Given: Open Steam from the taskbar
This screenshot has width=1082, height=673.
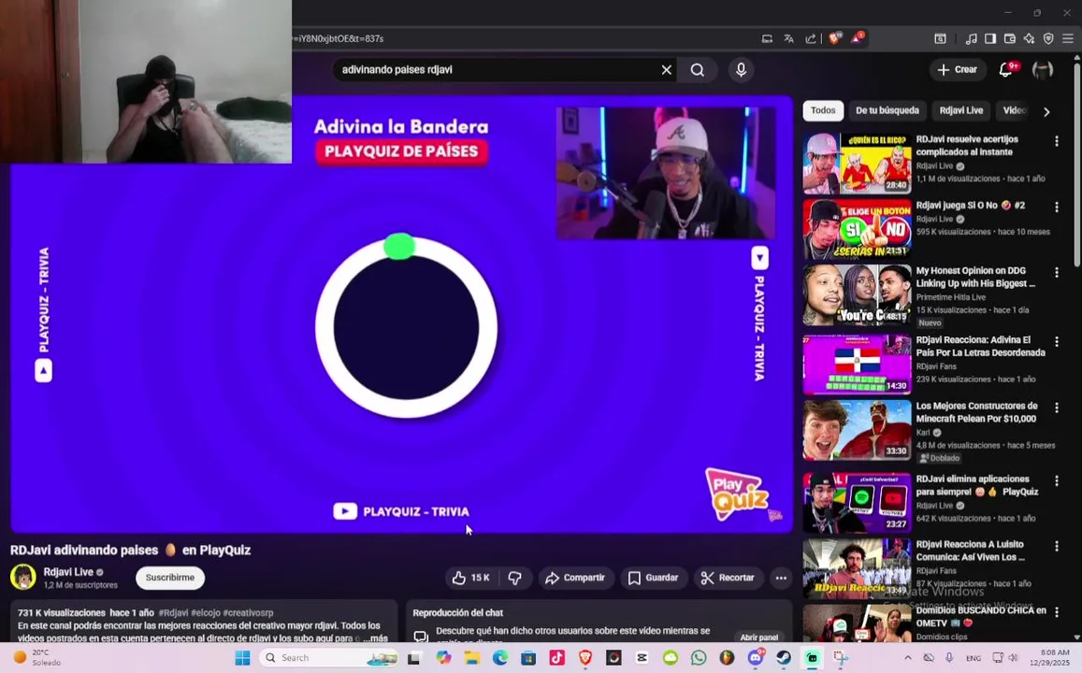Looking at the screenshot, I should point(783,658).
